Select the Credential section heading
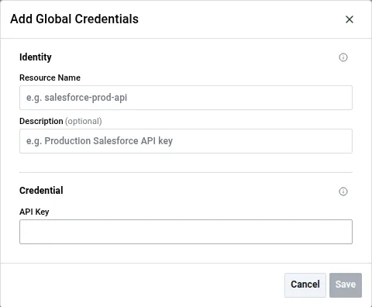 [41, 191]
